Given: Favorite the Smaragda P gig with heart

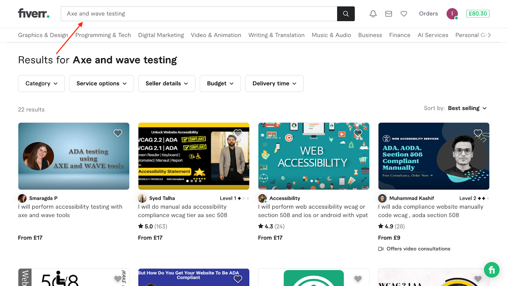Looking at the screenshot, I should [x=118, y=133].
